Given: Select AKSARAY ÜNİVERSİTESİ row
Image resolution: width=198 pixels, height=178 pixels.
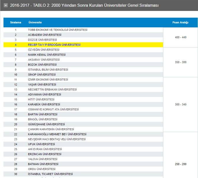Looking at the screenshot, I should (83, 60).
